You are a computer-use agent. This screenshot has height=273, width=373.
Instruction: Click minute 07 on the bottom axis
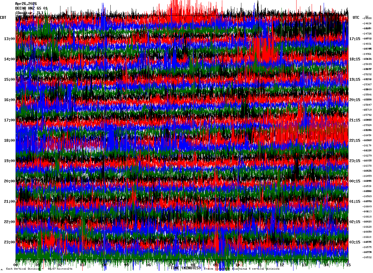pyautogui.click(x=171, y=265)
